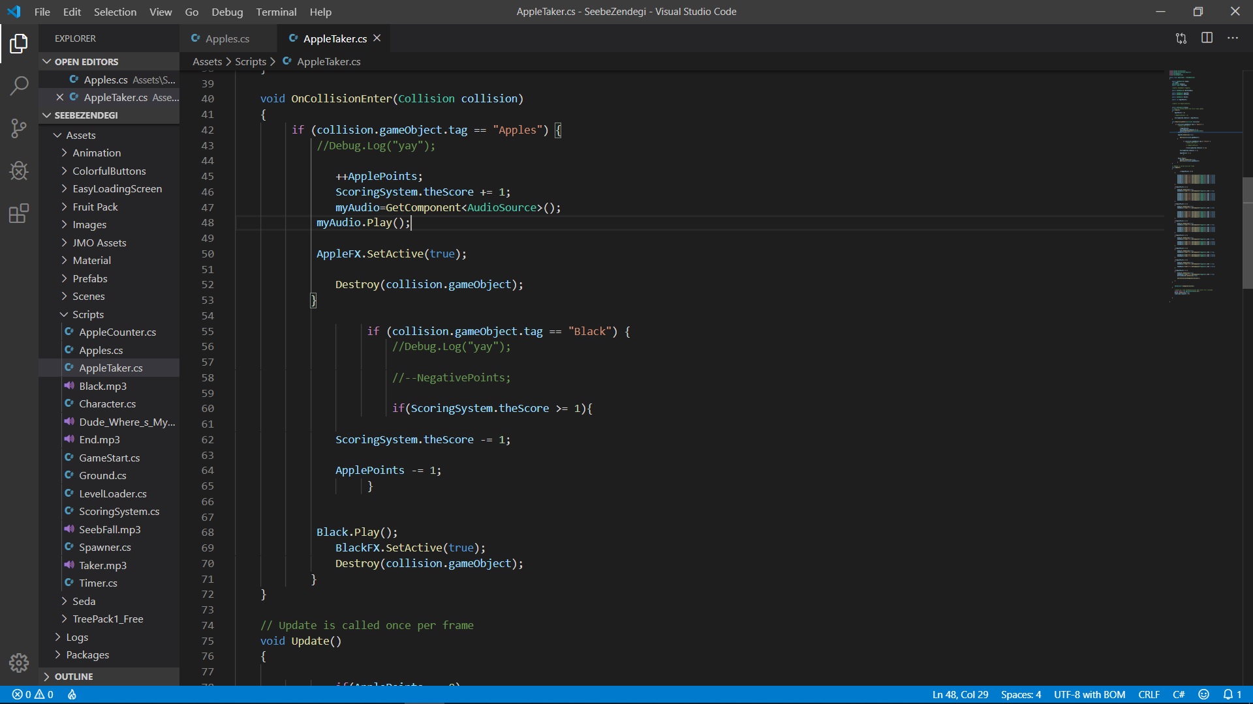1253x704 pixels.
Task: Open the Selection menu
Action: 115,12
